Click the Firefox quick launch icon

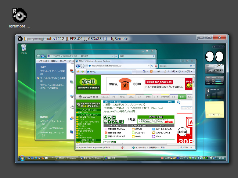click(x=43, y=158)
